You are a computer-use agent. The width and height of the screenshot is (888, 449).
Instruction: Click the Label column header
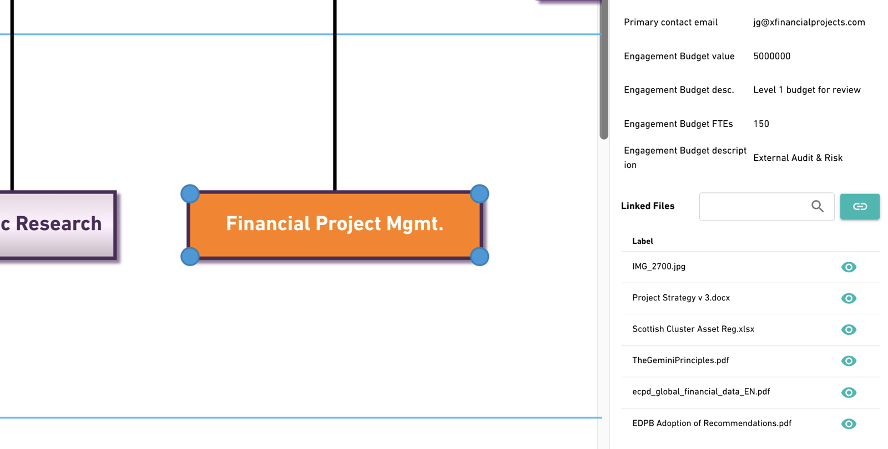click(642, 241)
